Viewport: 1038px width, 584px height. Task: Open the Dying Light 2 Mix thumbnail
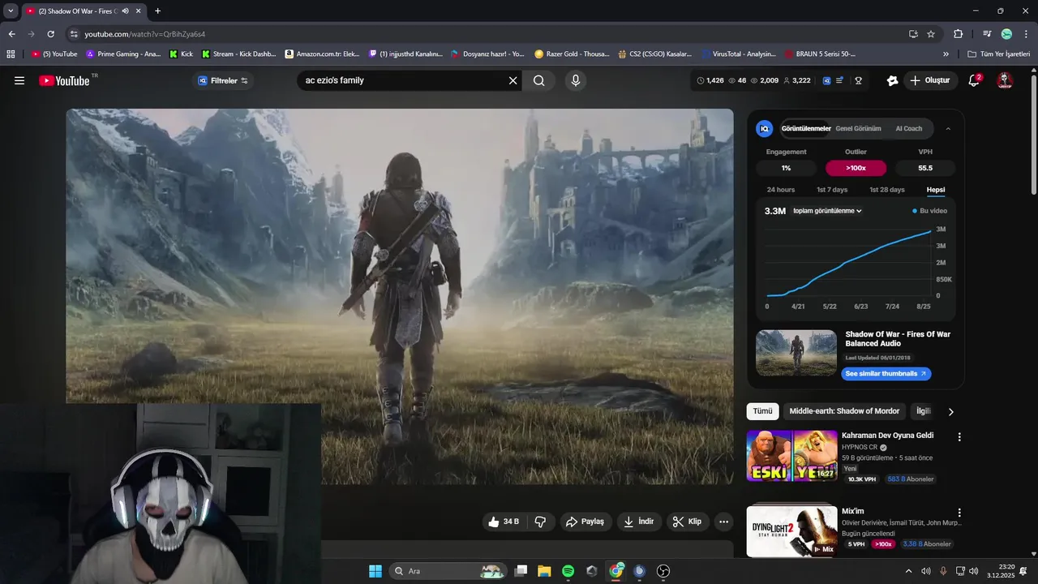[x=791, y=531]
